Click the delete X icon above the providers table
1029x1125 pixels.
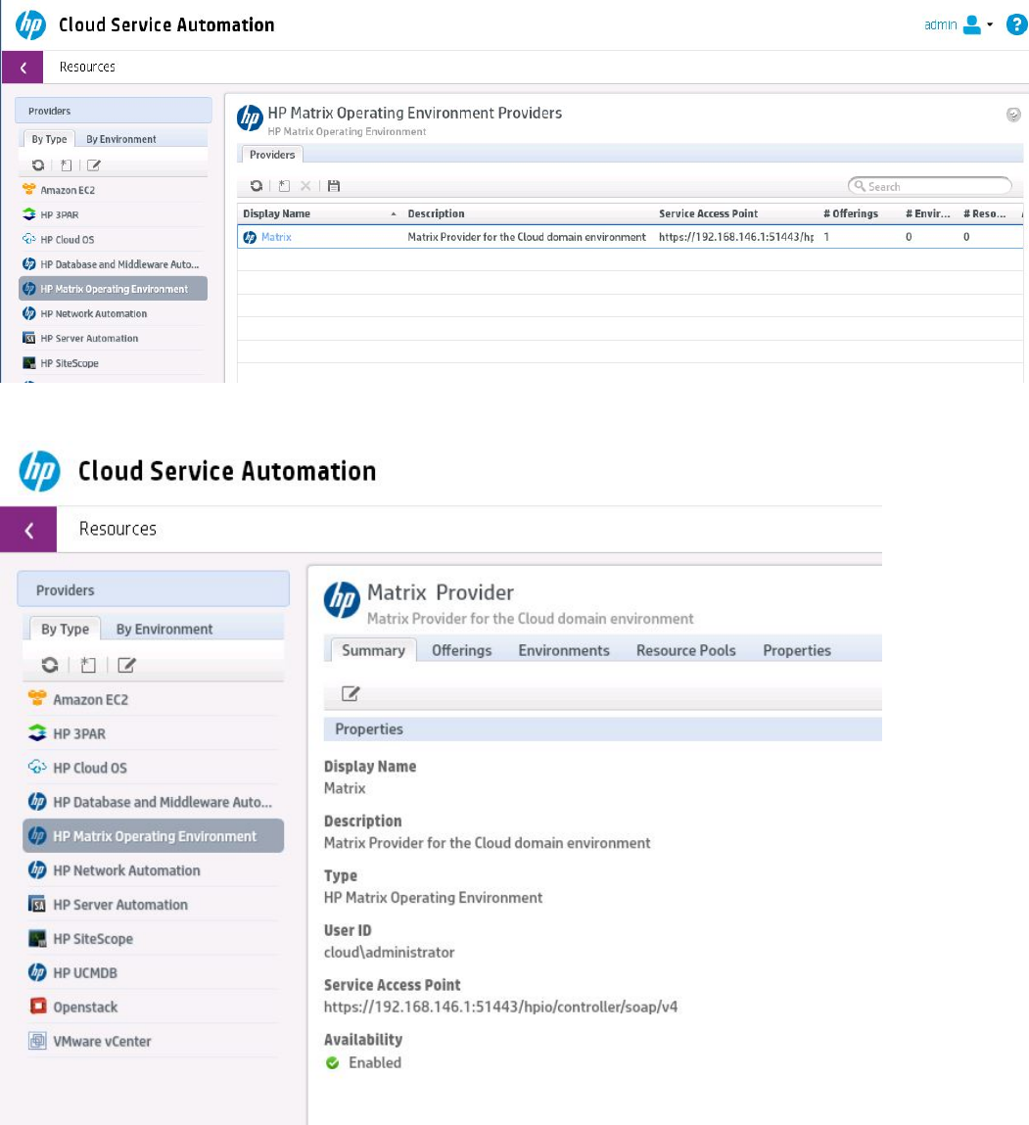pyautogui.click(x=305, y=186)
